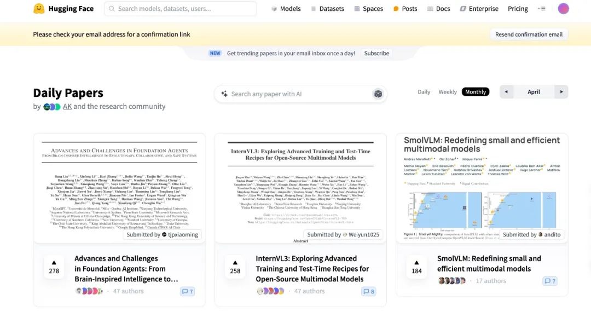Open the Foundation Agents paper thumbnail
This screenshot has height=312, width=591.
click(x=119, y=188)
